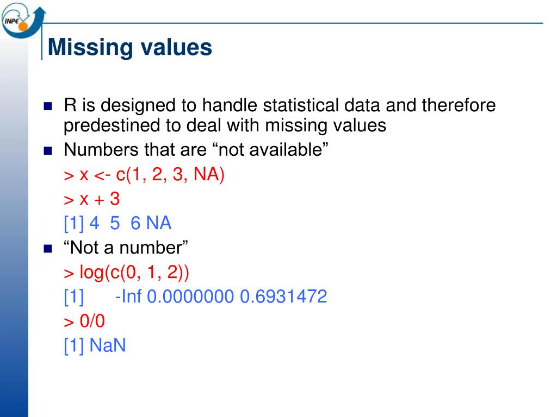
Task: Click the phrase 'Numbers that are not available'
Action: [196, 150]
